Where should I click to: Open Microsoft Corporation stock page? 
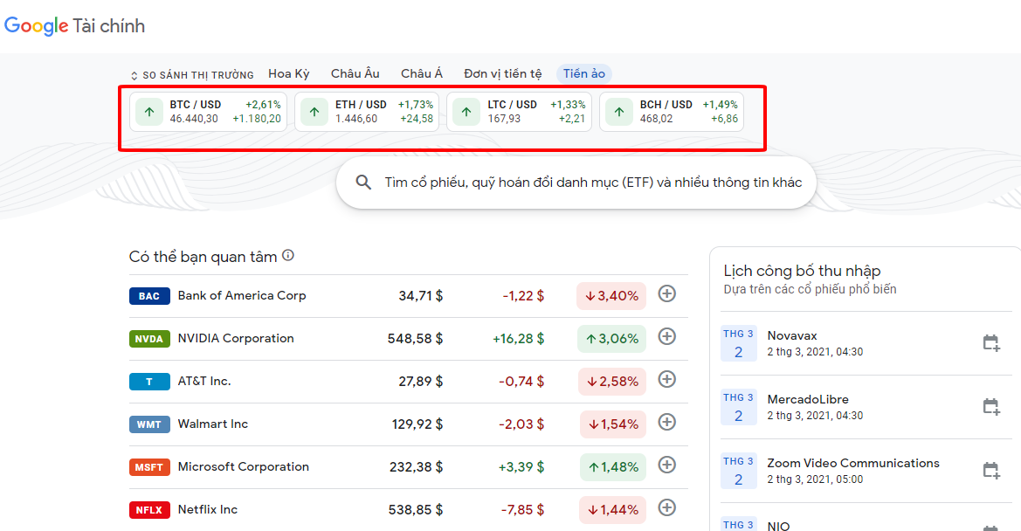pos(244,466)
